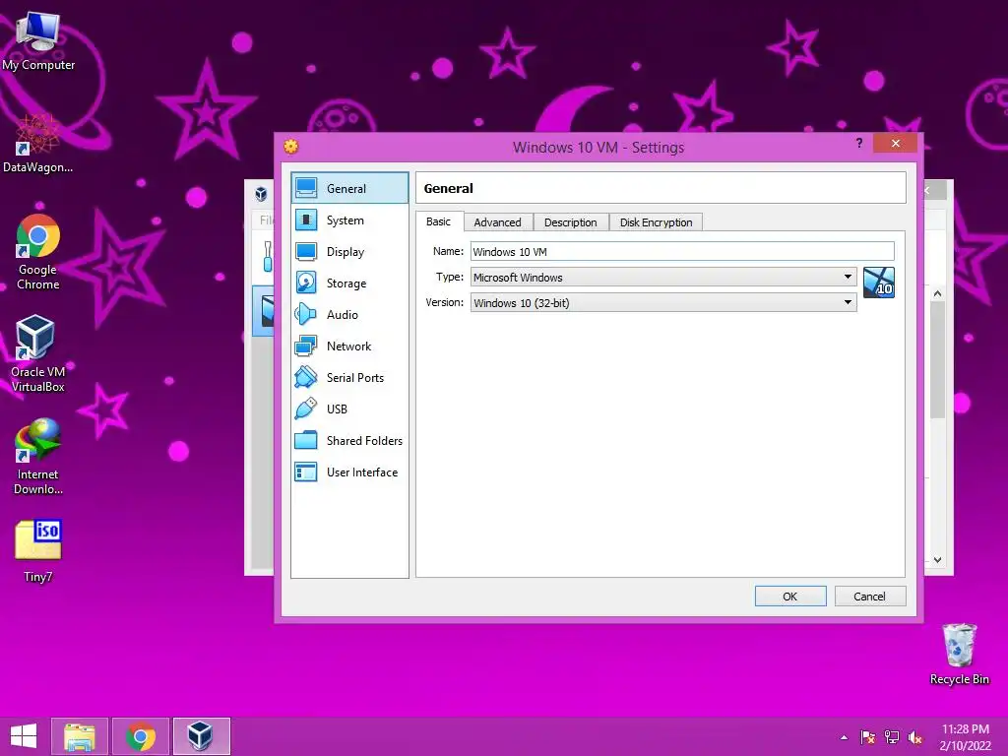The image size is (1008, 756).
Task: Show hidden tray icons arrow
Action: 844,738
